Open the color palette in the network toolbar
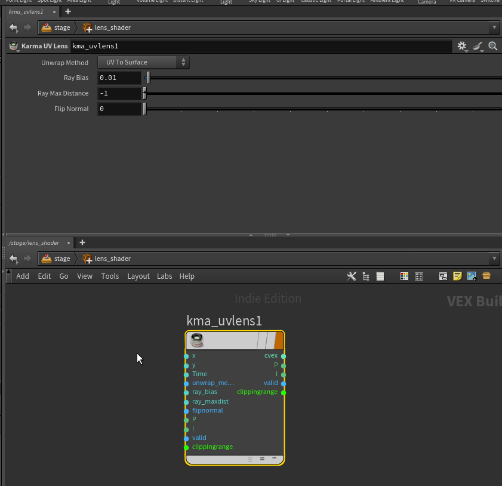The width and height of the screenshot is (502, 486). tap(404, 276)
